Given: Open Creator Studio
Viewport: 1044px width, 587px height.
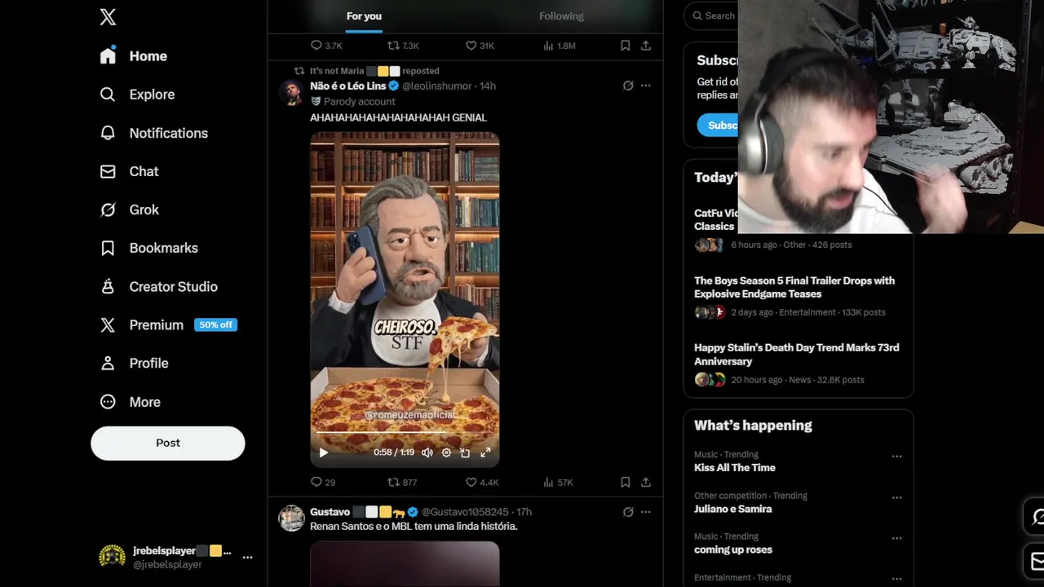Looking at the screenshot, I should [x=158, y=286].
